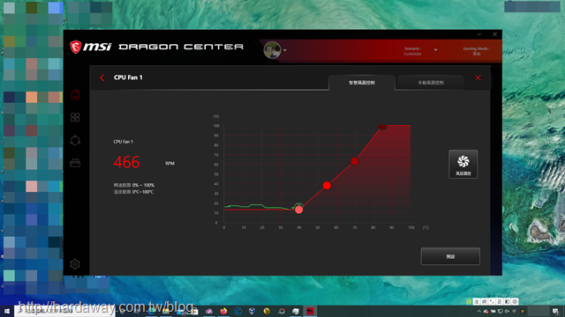565x317 pixels.
Task: Show hidden system tray icons chevron
Action: click(x=478, y=311)
